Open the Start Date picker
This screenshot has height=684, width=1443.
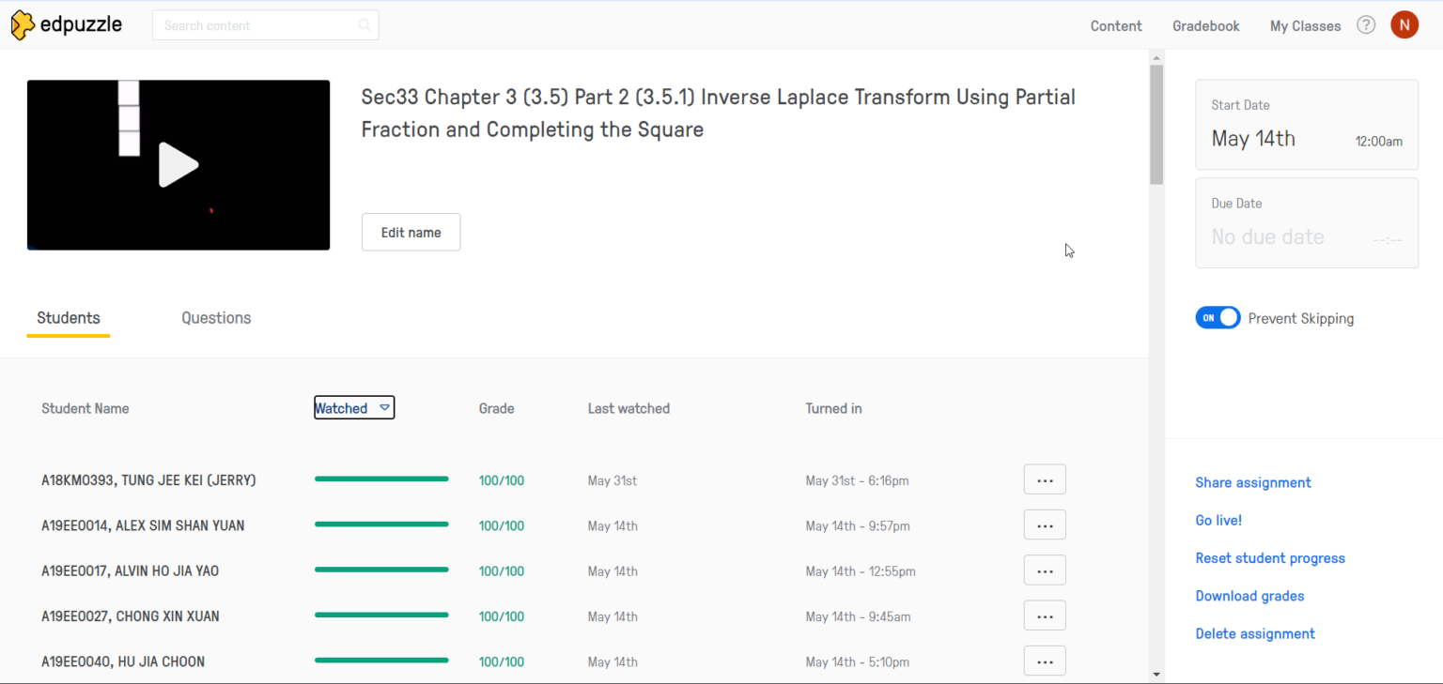tap(1306, 125)
